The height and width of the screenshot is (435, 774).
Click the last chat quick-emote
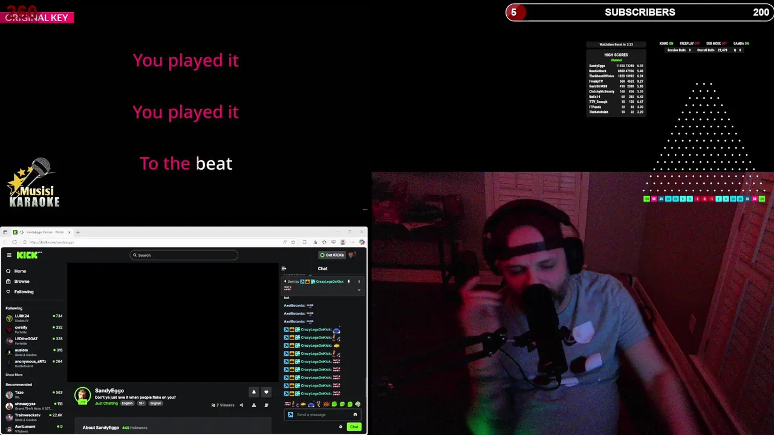tap(357, 404)
